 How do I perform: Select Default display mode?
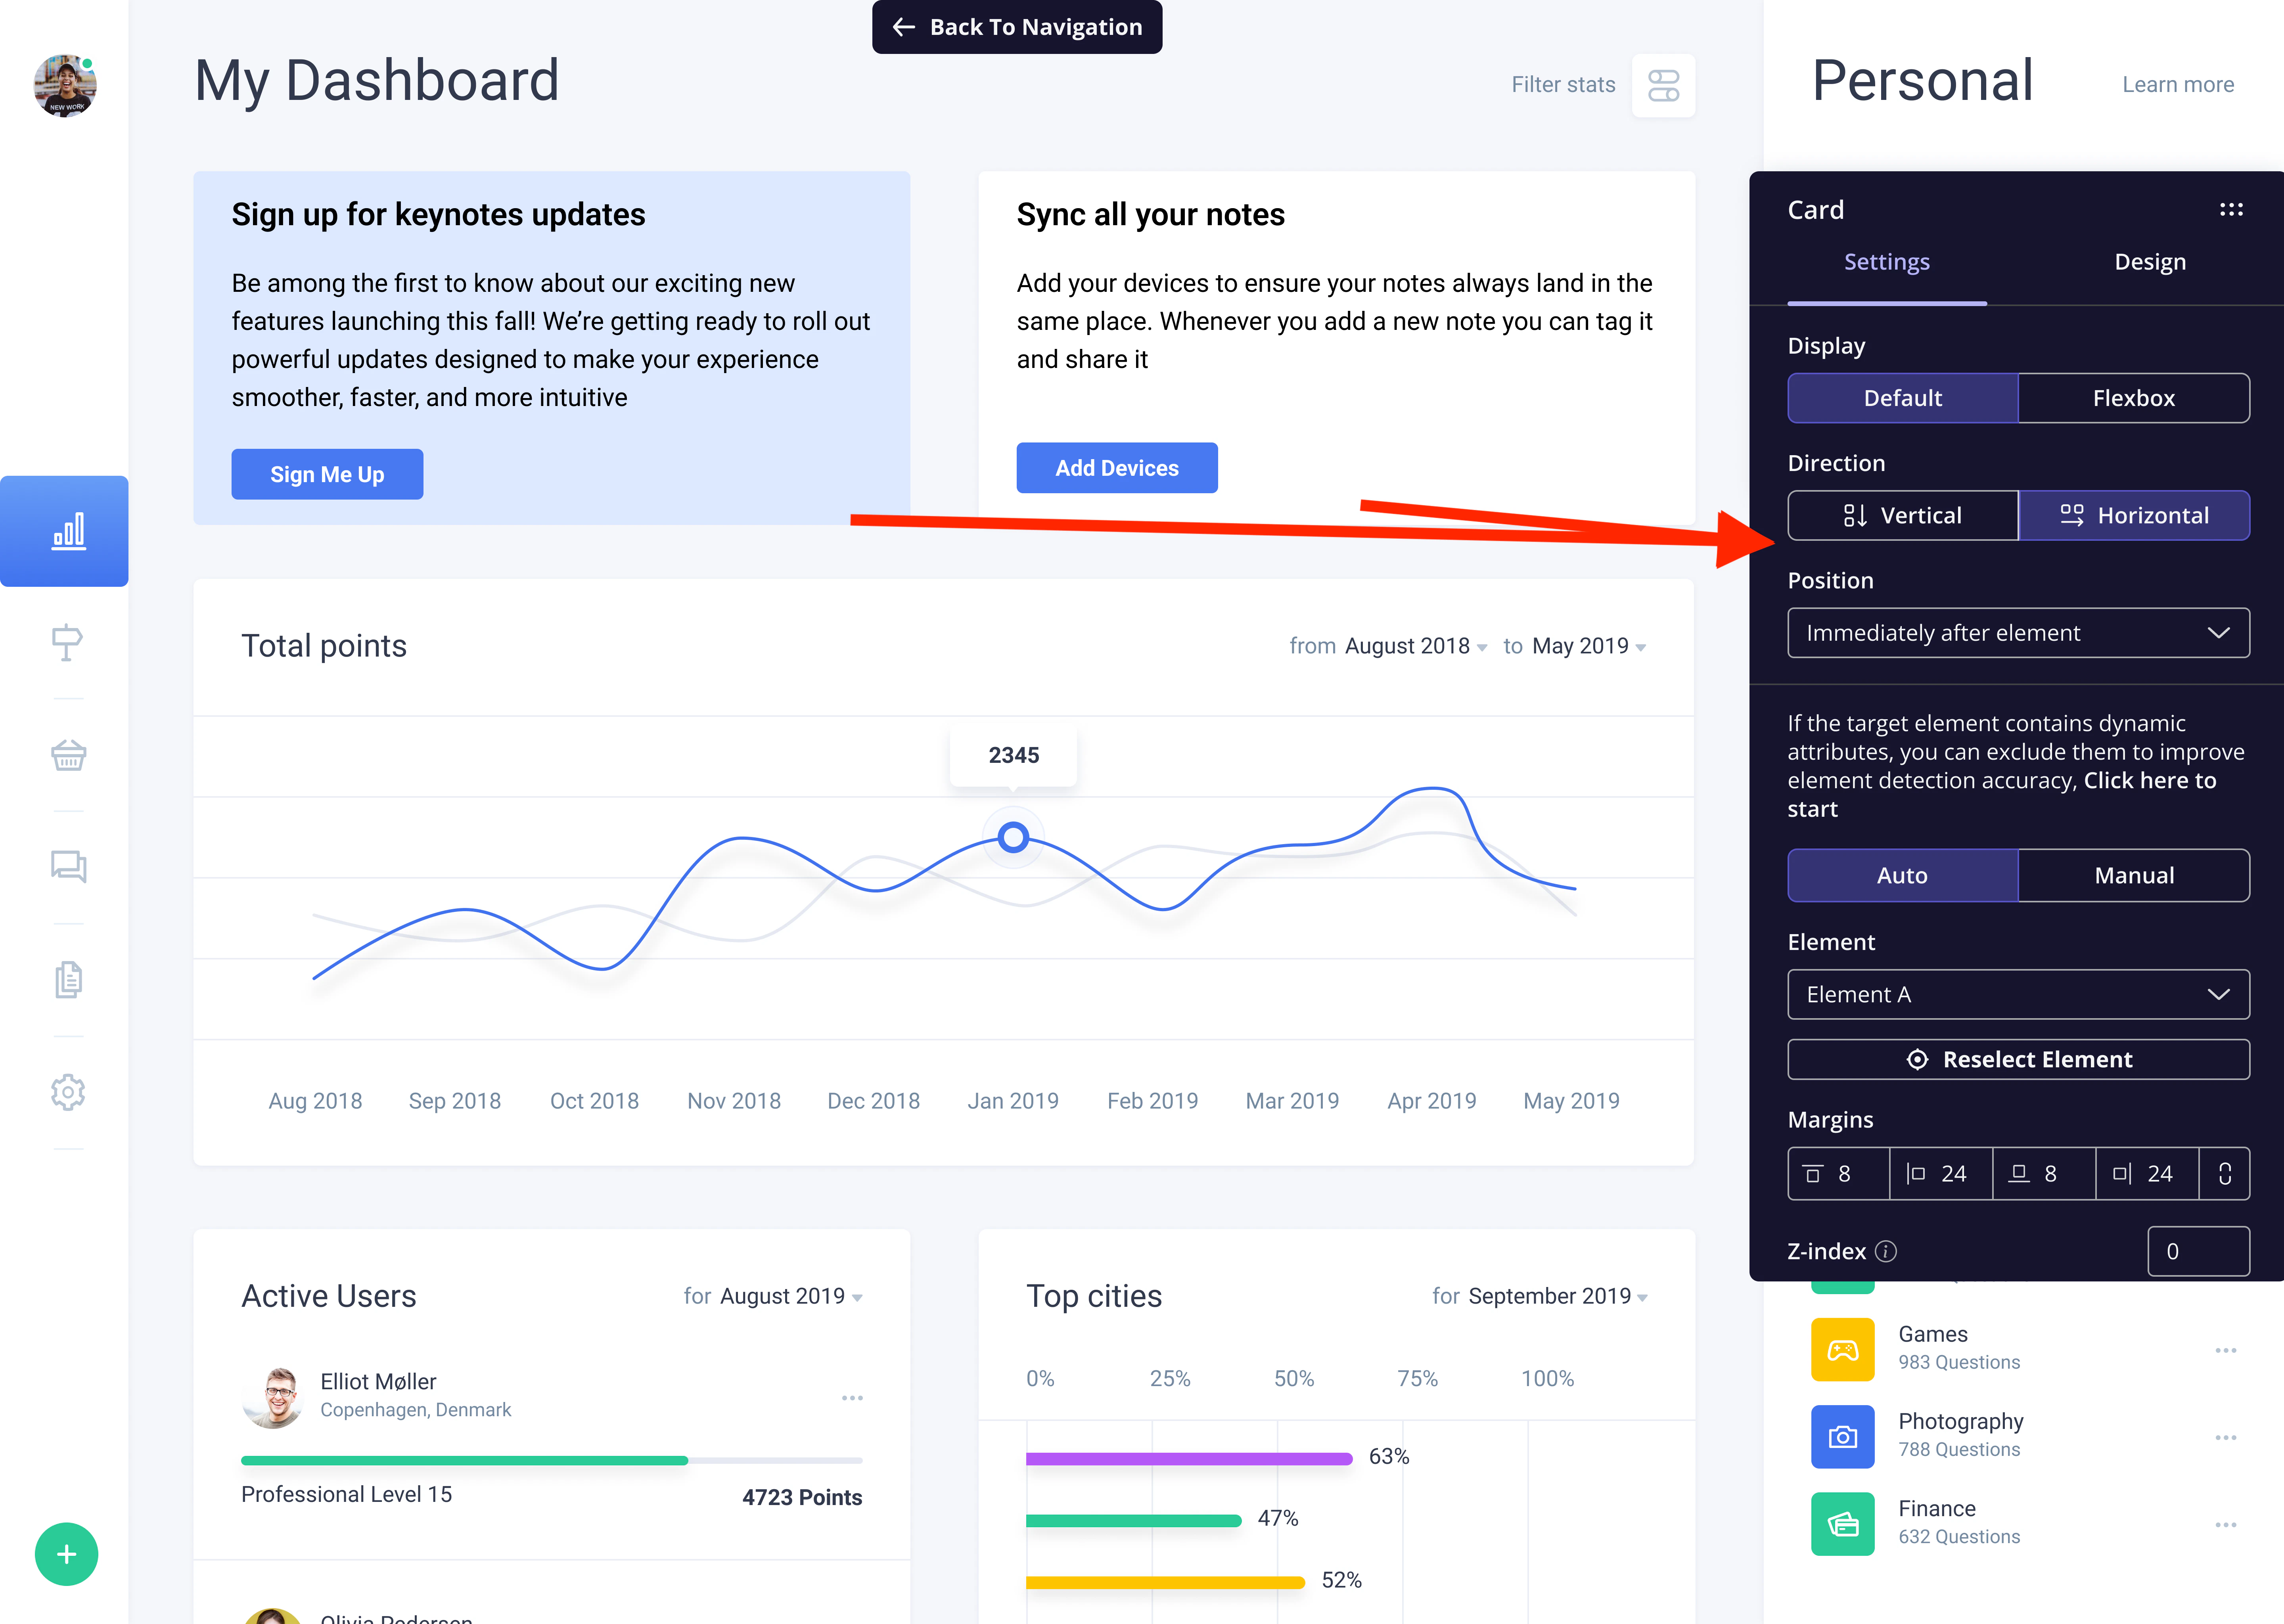pyautogui.click(x=1903, y=398)
